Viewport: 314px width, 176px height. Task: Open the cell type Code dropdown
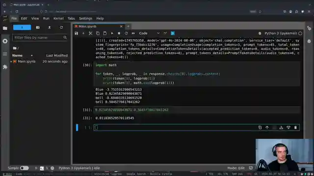[149, 33]
